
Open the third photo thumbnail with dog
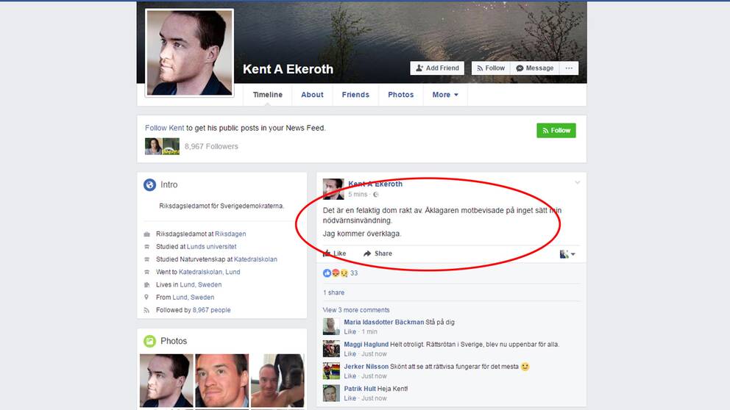[x=277, y=381]
